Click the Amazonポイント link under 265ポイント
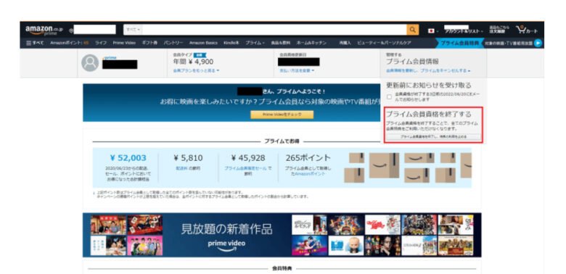 [310, 173]
